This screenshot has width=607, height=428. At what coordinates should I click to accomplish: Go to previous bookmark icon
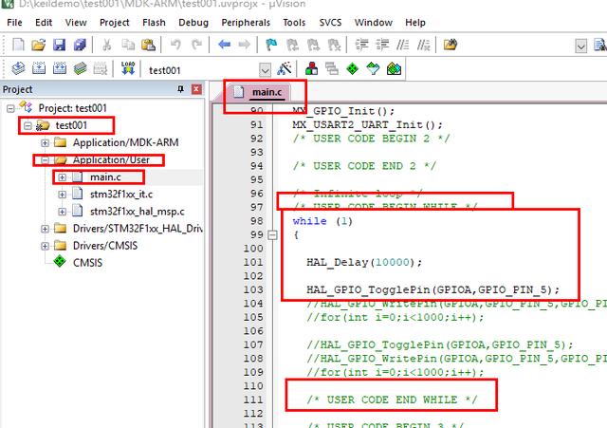point(292,45)
